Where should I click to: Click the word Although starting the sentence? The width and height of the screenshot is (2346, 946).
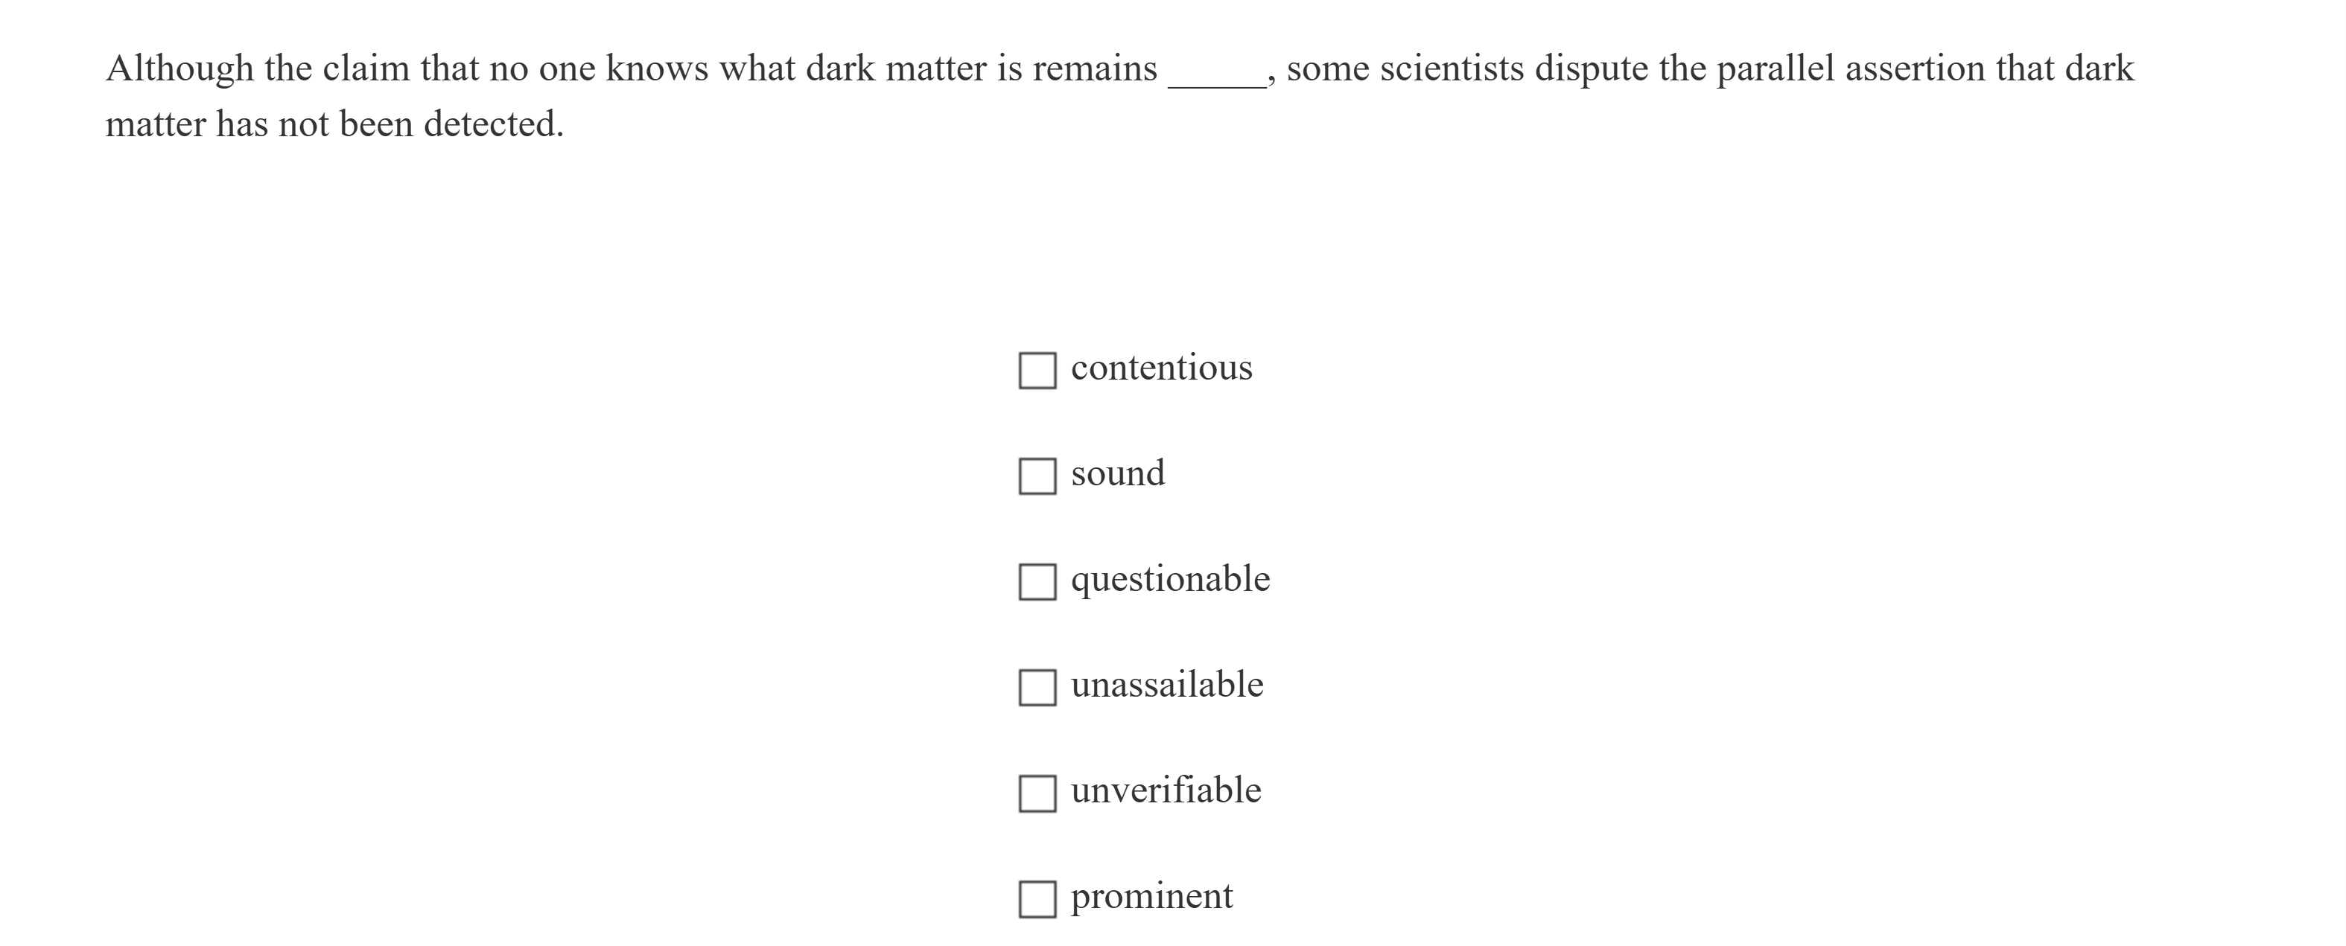click(x=179, y=66)
